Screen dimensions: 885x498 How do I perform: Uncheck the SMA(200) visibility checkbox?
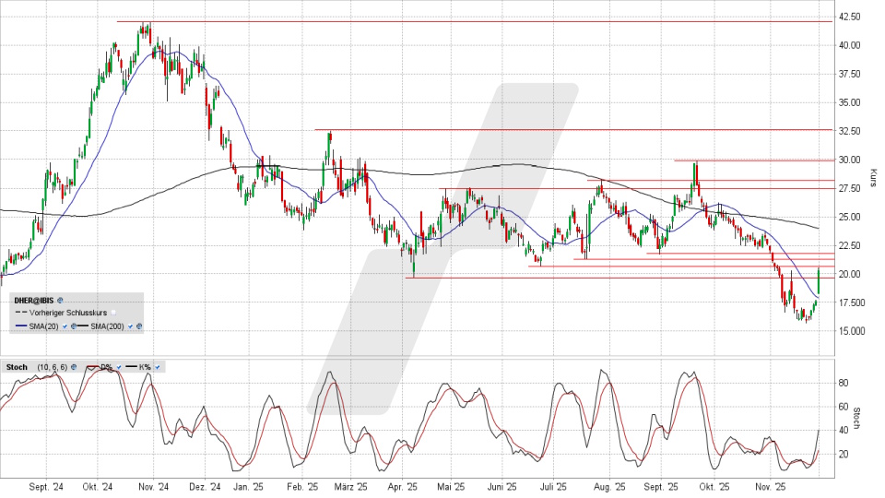pos(130,326)
